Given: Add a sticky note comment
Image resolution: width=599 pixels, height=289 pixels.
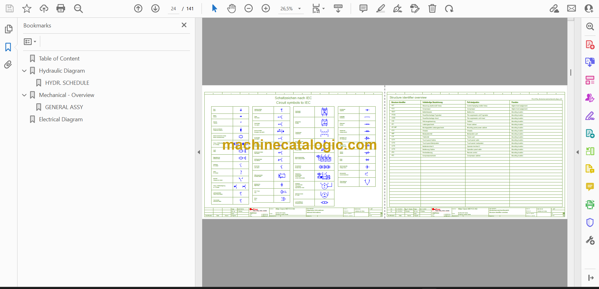Looking at the screenshot, I should 363,8.
